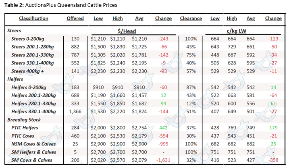Image resolution: width=289 pixels, height=168 pixels.
Task: Select the green 442 change value
Action: pos(163,128)
